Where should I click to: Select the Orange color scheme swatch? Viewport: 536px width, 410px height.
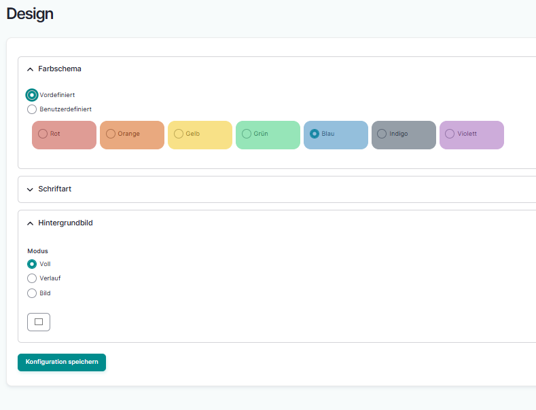point(111,134)
